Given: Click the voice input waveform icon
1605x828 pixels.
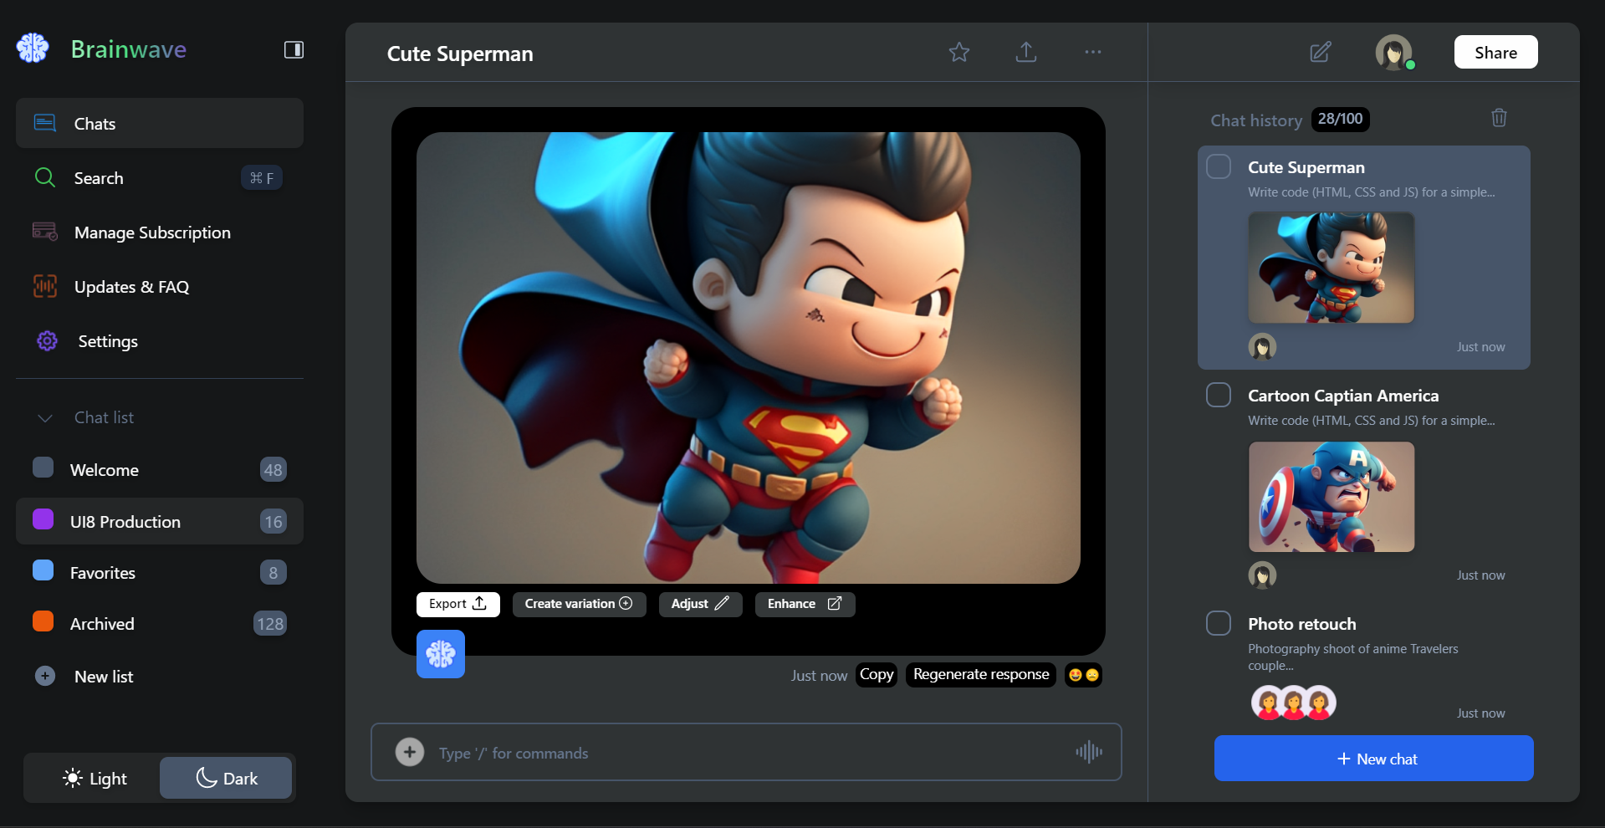Looking at the screenshot, I should pos(1088,752).
